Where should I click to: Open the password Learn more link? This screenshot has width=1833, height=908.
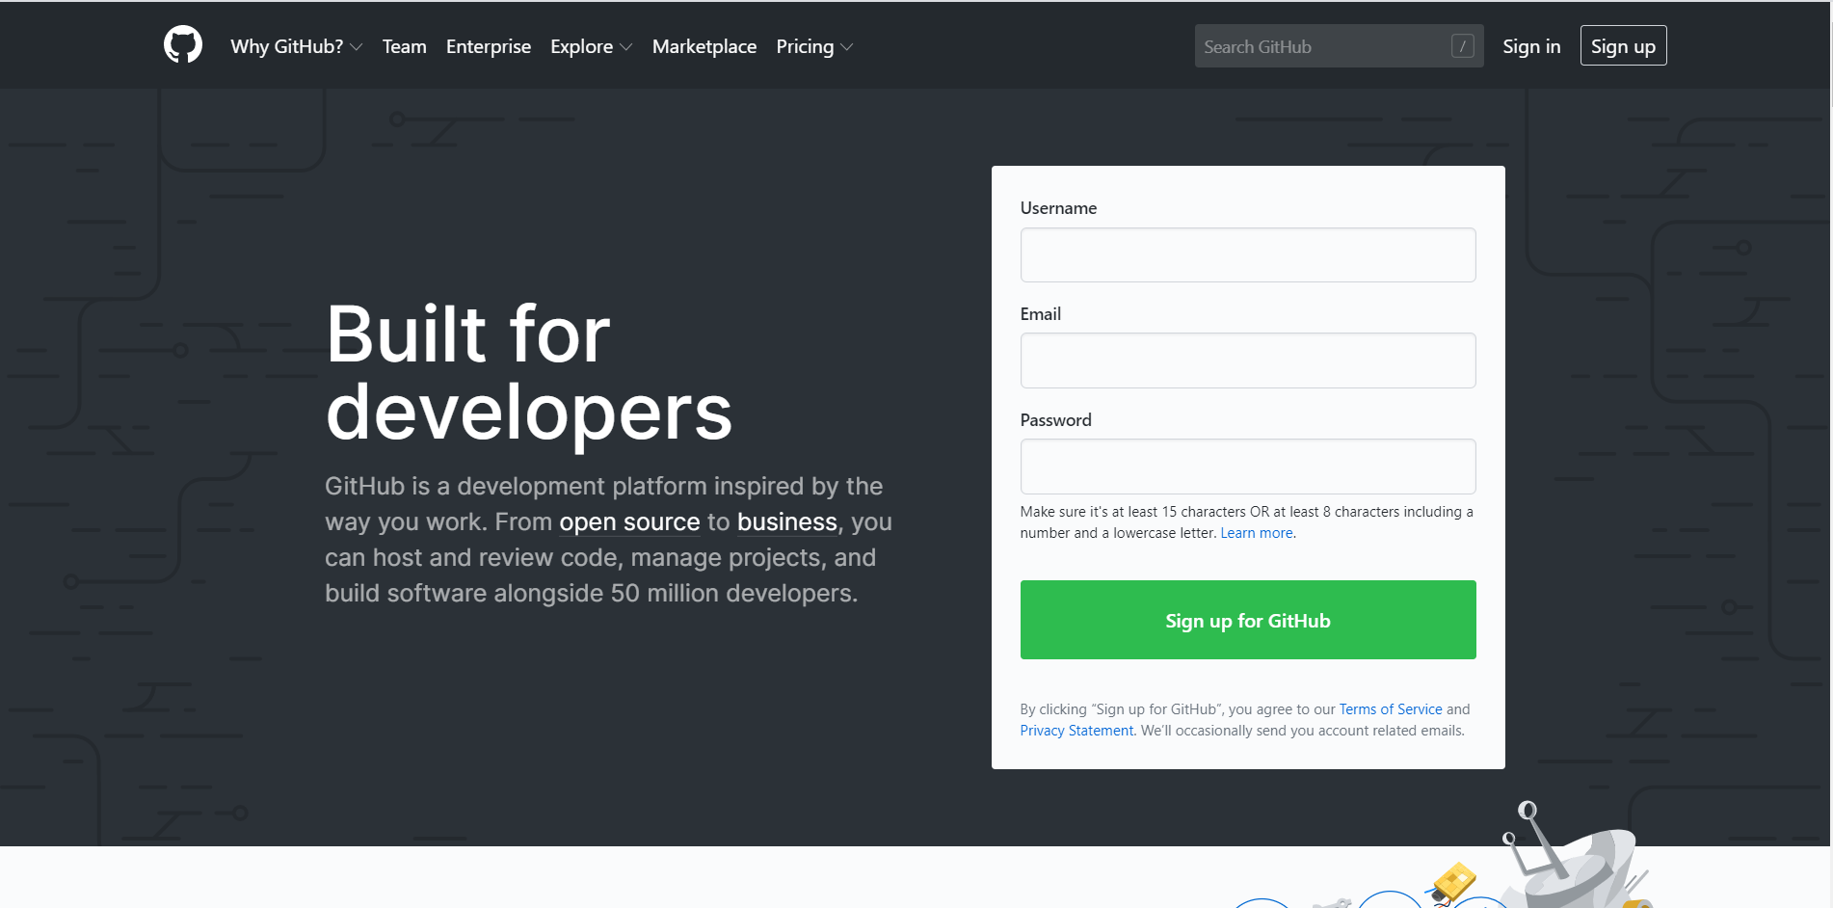tap(1257, 533)
